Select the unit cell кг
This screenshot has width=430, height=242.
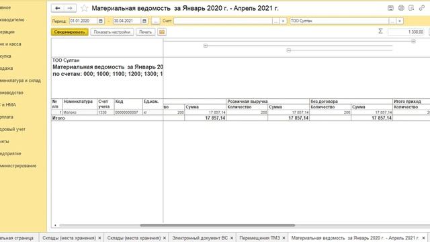[x=153, y=112]
